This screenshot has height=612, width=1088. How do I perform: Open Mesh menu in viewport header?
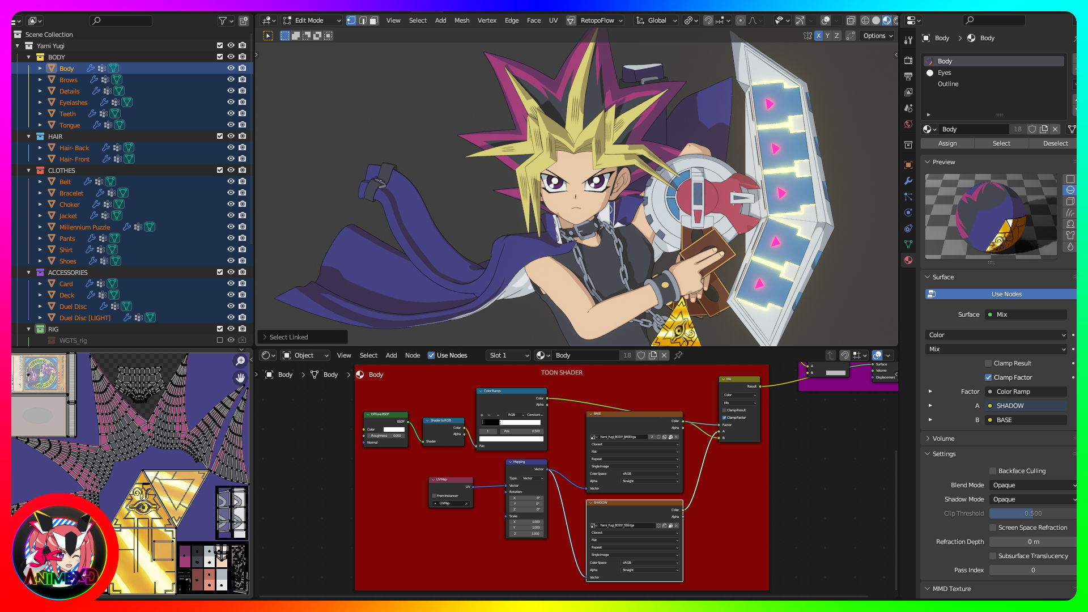point(462,20)
